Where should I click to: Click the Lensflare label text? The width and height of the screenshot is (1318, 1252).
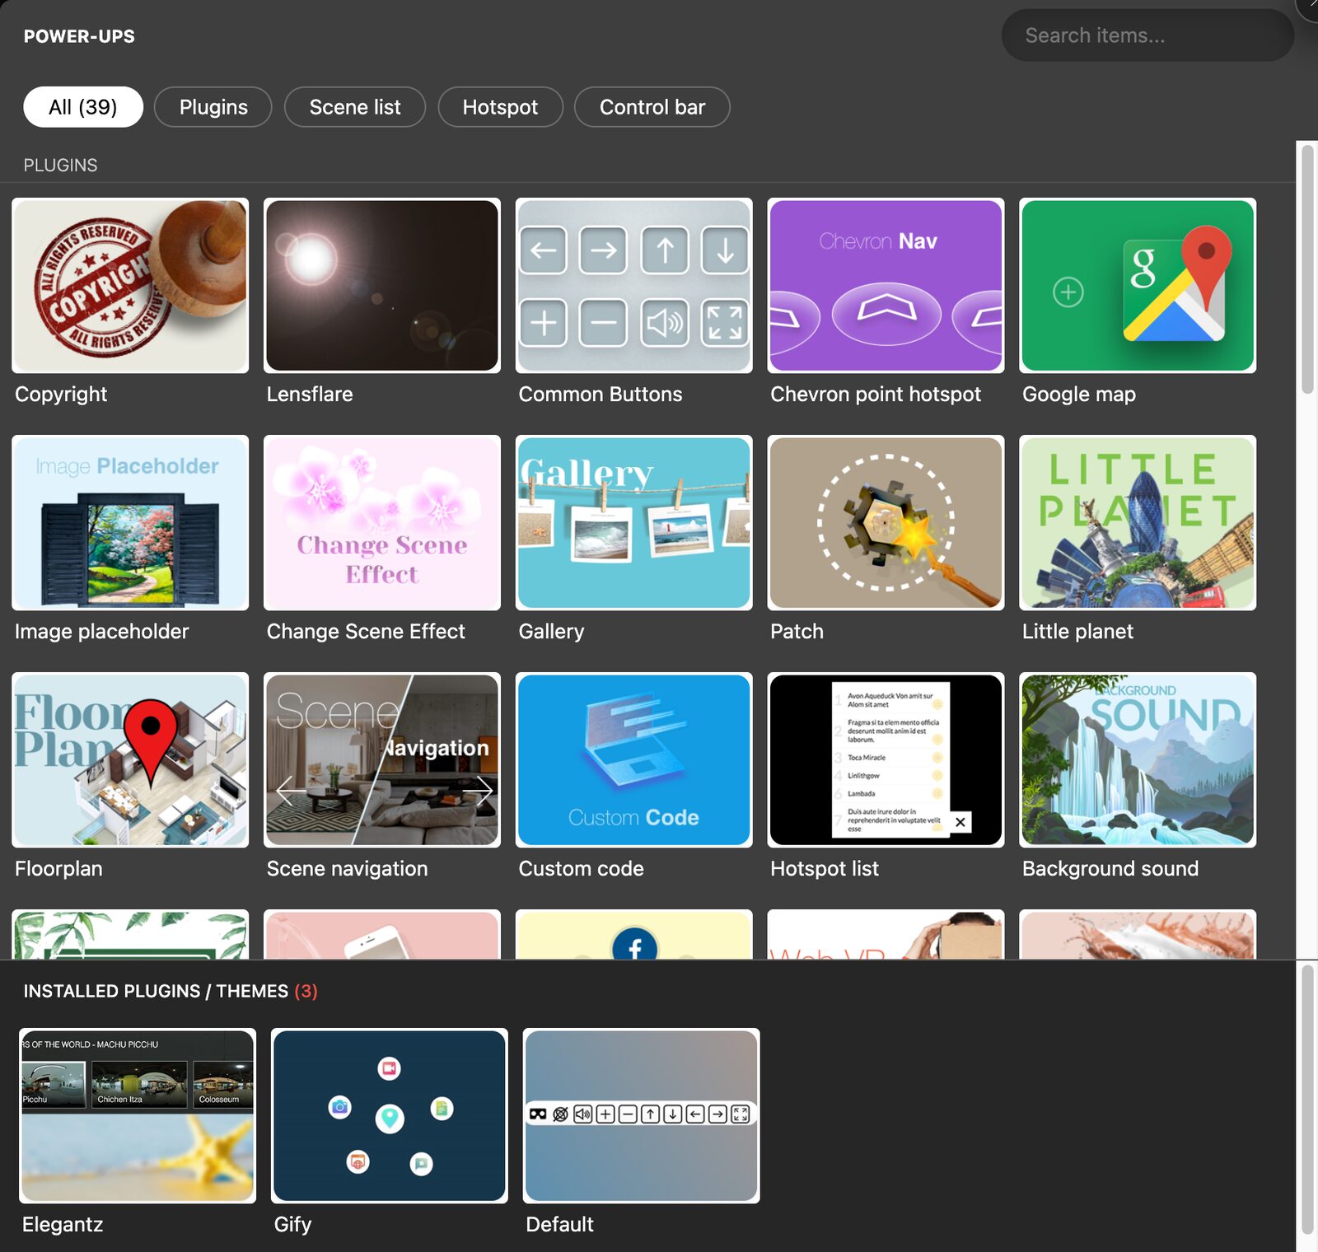310,395
